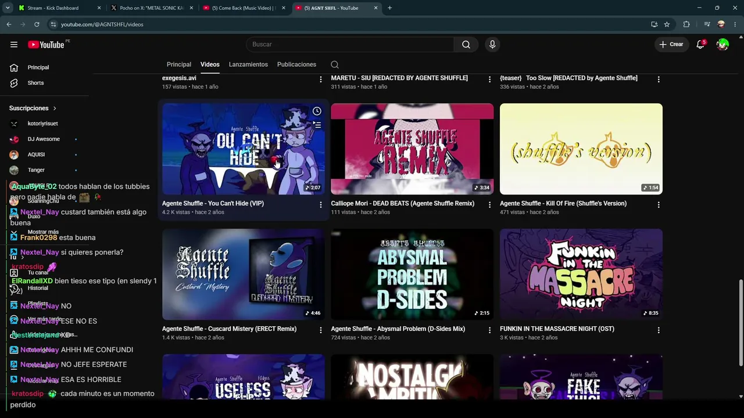Click the page vertical scrollbar thumb

741,322
